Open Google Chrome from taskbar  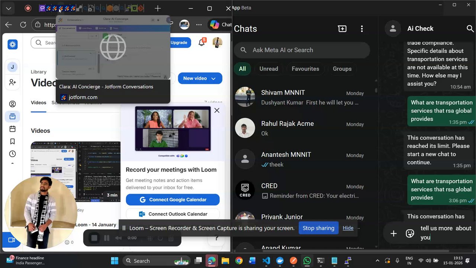[239, 261]
